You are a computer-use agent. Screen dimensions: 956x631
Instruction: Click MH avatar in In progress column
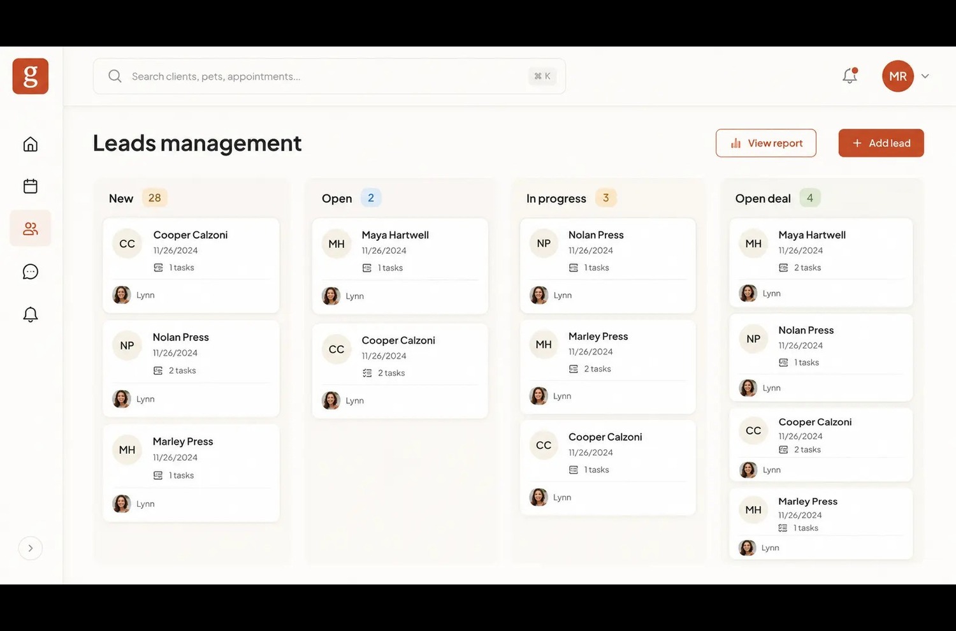click(544, 344)
